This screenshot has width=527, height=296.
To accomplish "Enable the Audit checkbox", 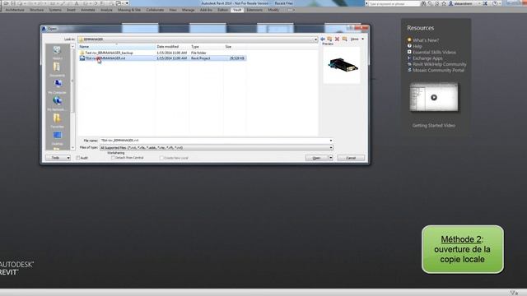I will [78, 158].
